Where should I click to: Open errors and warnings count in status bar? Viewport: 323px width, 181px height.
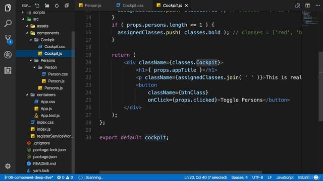pos(65,177)
